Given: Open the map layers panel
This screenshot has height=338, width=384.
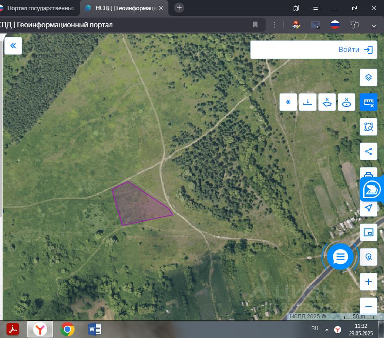Looking at the screenshot, I should [368, 77].
